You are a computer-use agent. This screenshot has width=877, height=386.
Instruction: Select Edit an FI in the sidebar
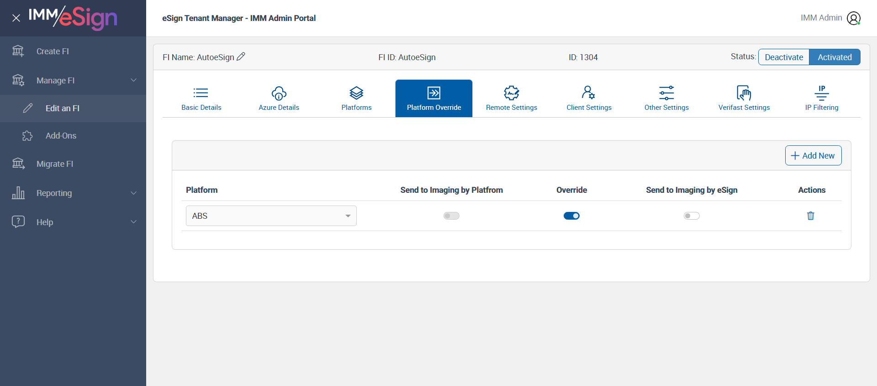73,108
